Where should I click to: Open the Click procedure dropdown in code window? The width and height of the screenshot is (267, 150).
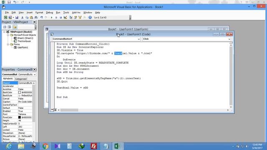[229, 39]
